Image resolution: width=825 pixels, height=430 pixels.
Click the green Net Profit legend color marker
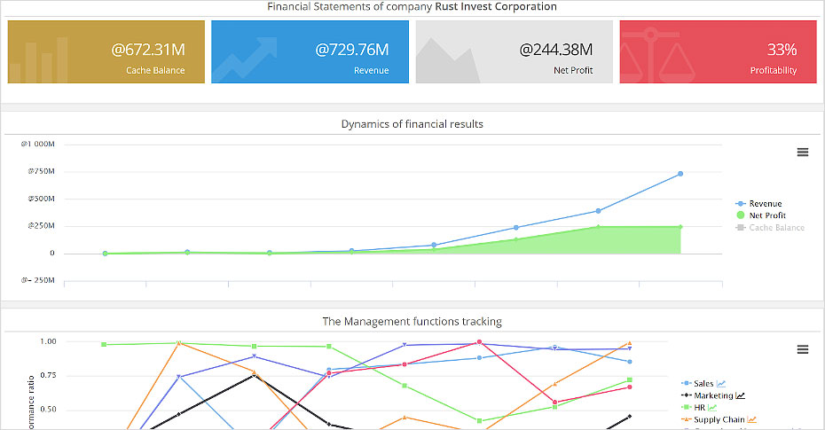(x=742, y=215)
